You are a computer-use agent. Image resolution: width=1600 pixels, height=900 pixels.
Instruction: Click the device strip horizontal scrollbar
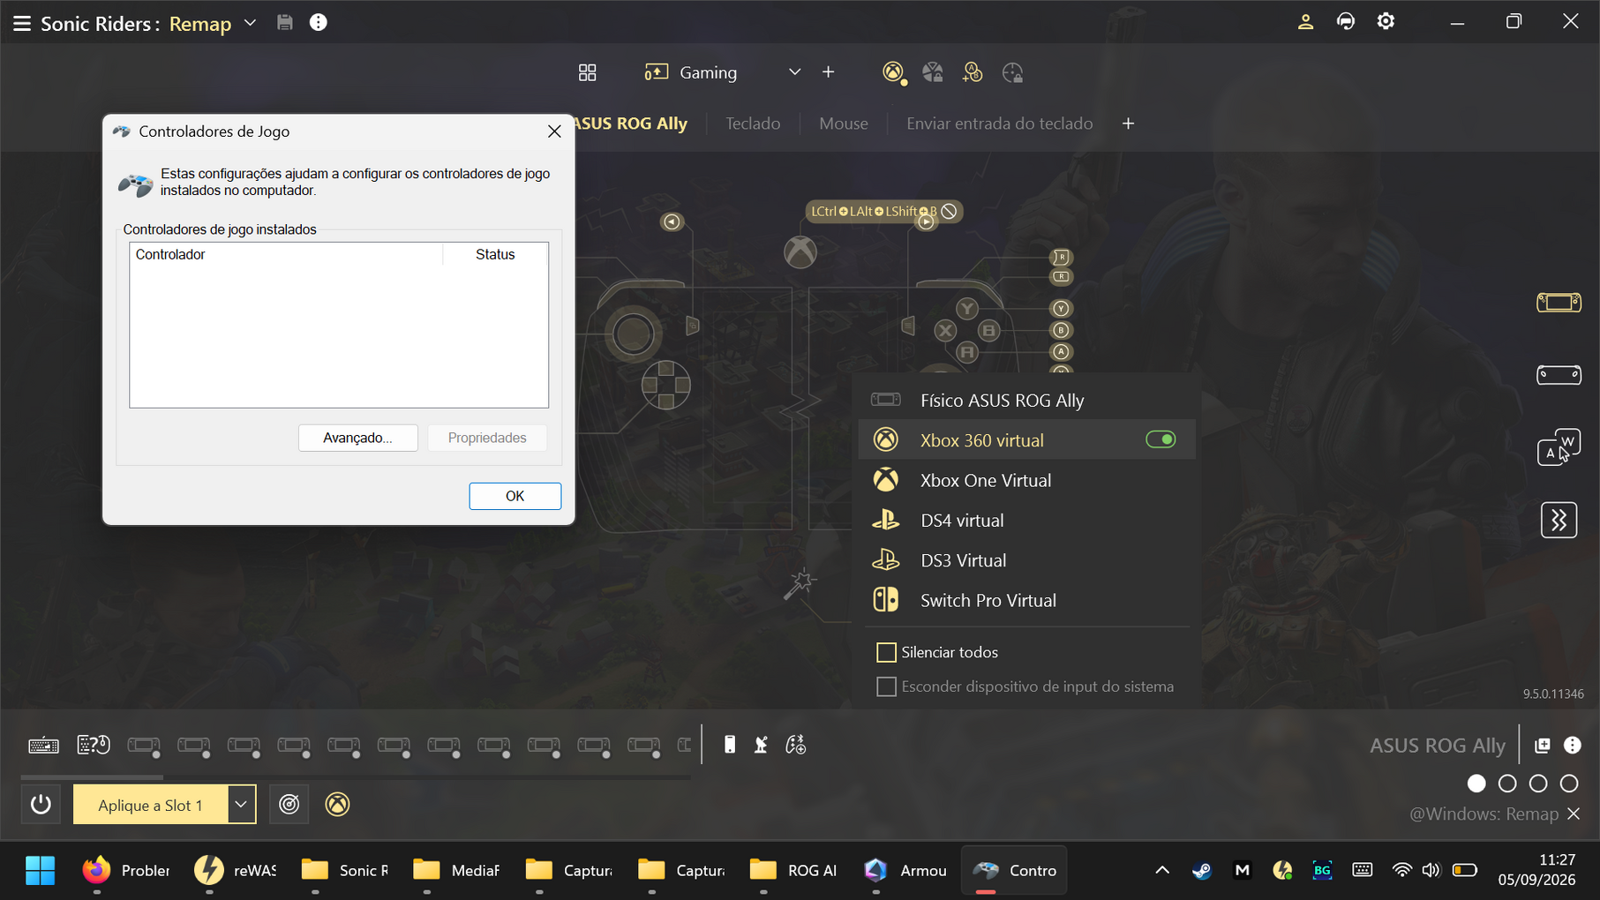coord(92,777)
